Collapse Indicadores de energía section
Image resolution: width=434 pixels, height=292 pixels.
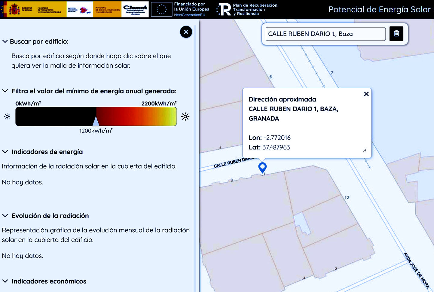[x=5, y=152]
